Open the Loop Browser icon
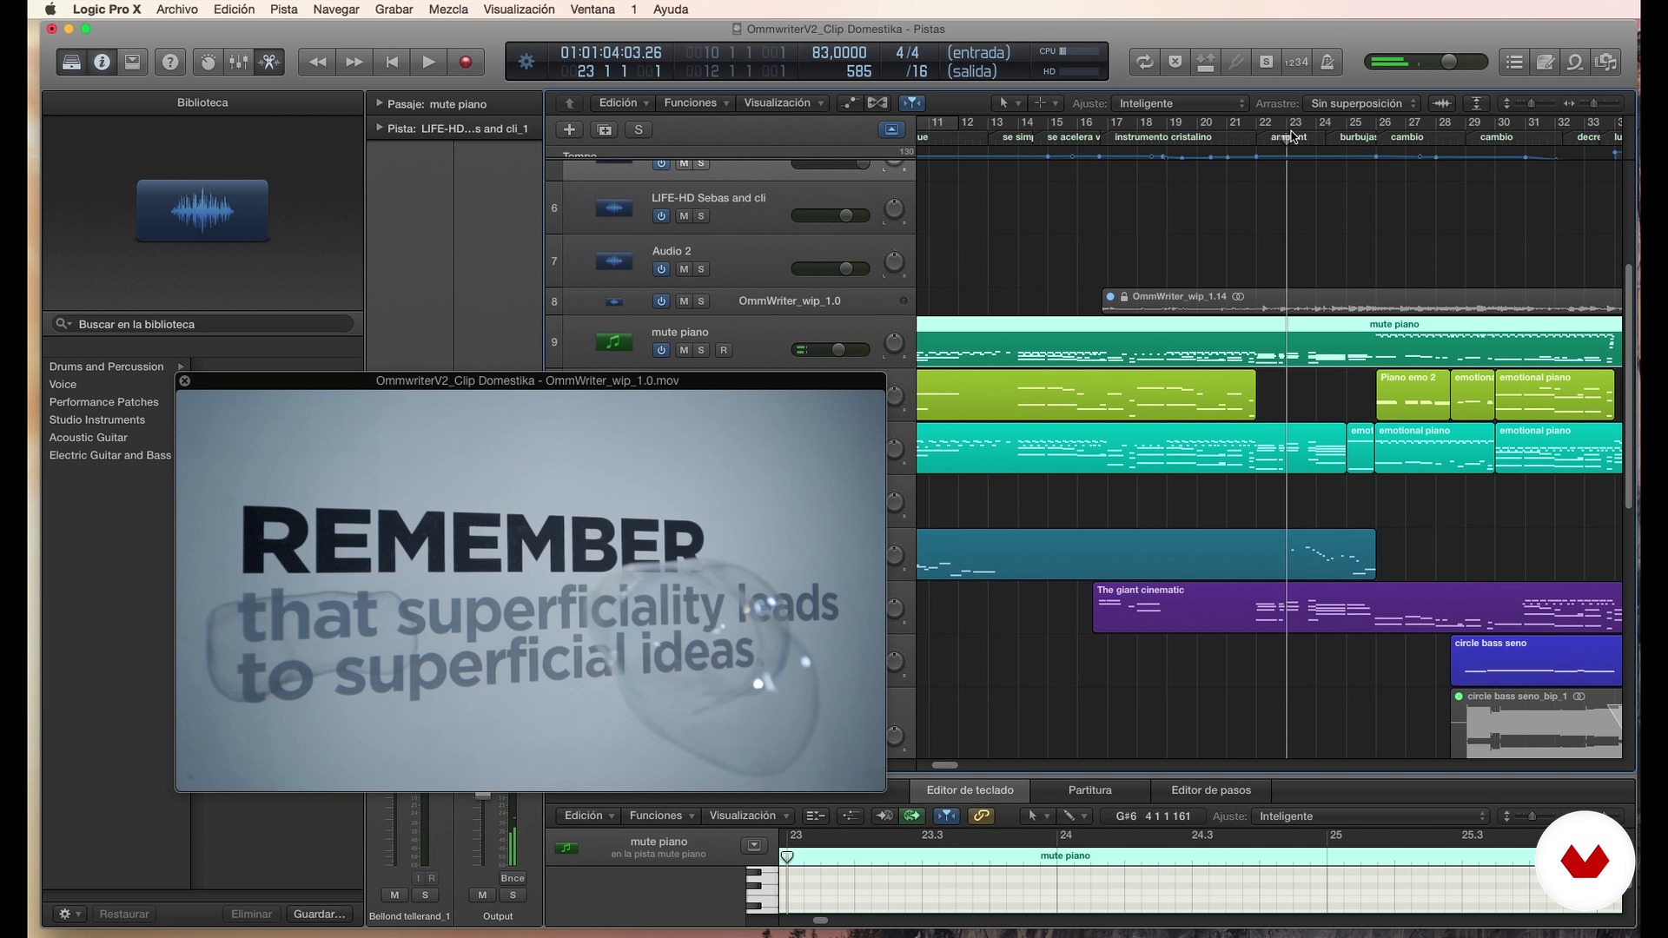Image resolution: width=1668 pixels, height=938 pixels. point(1576,62)
